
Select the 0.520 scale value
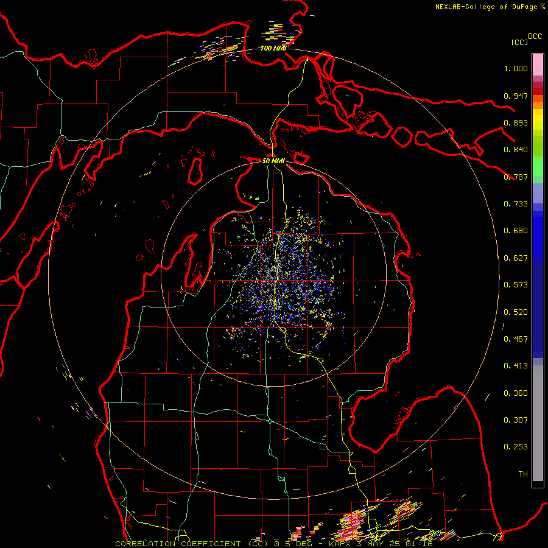516,312
